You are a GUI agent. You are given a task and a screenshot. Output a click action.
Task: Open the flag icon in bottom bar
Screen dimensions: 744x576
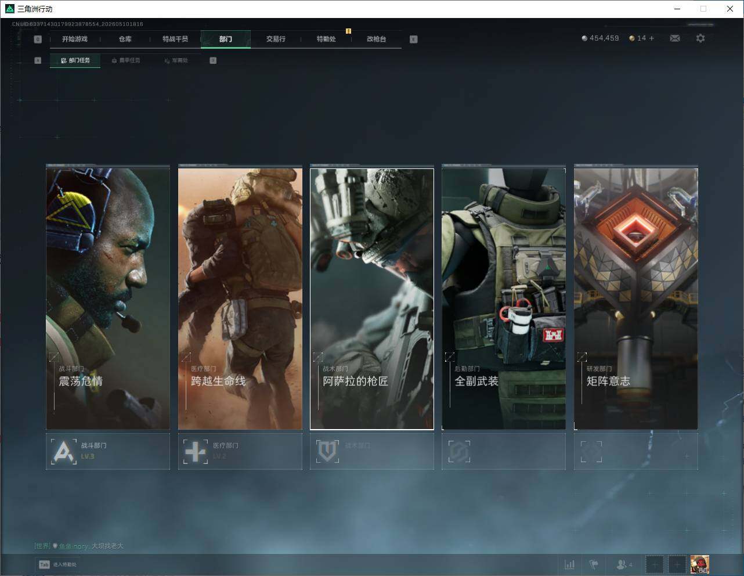(594, 564)
